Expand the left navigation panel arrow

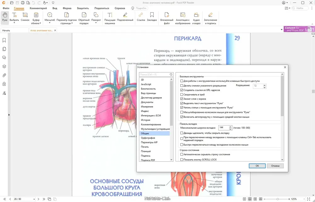[x=9, y=115]
